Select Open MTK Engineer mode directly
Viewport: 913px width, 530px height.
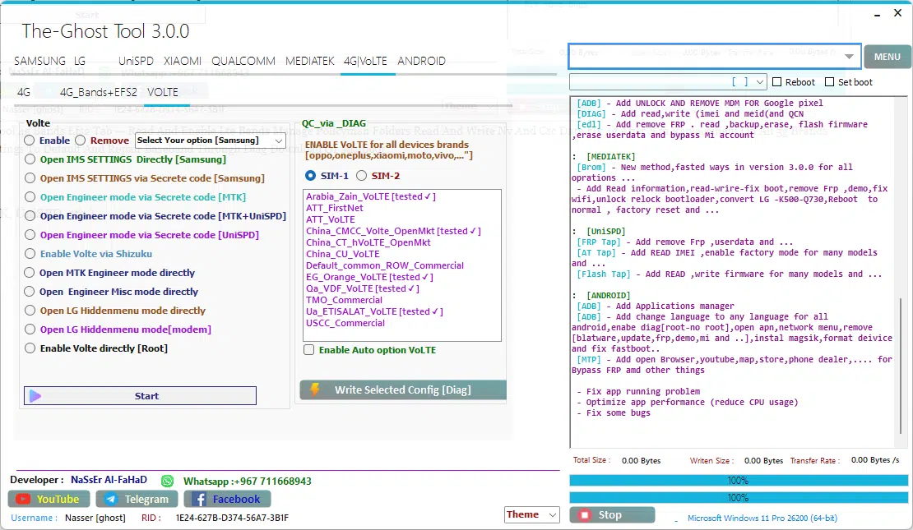pos(30,273)
